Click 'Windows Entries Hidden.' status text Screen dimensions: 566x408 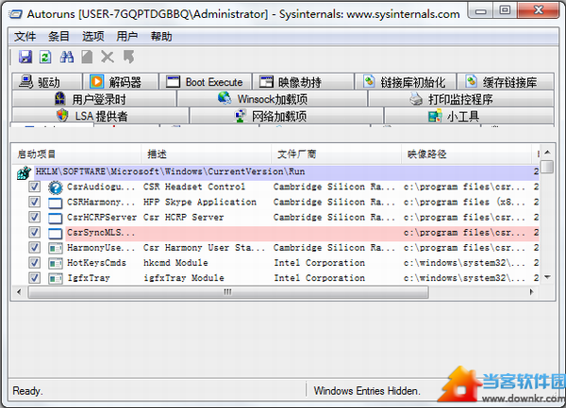point(367,391)
